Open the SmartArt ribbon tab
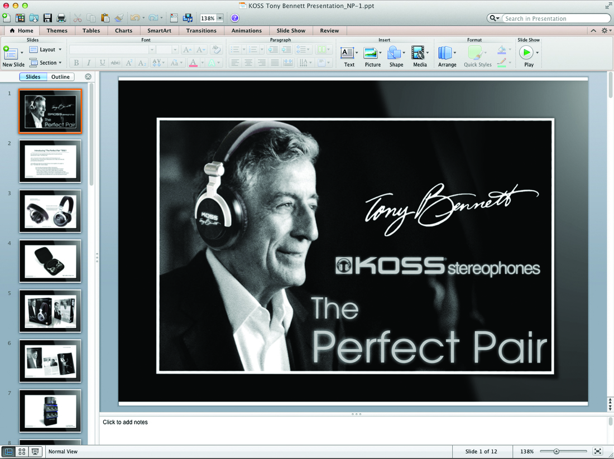The height and width of the screenshot is (459, 614). point(159,31)
